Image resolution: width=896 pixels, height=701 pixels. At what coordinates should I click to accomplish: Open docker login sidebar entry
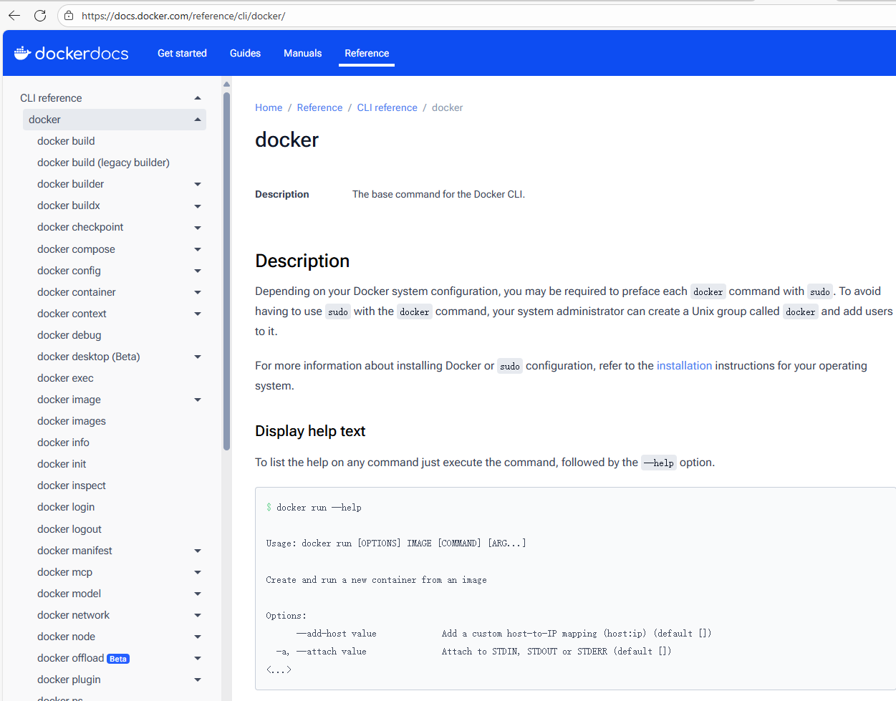point(66,507)
